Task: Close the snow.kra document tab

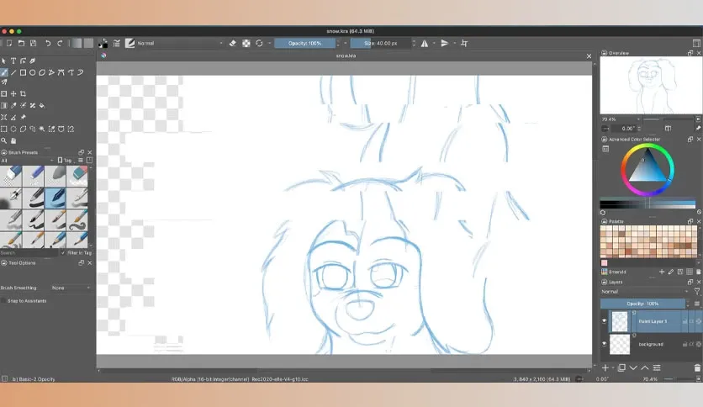Action: [x=589, y=56]
